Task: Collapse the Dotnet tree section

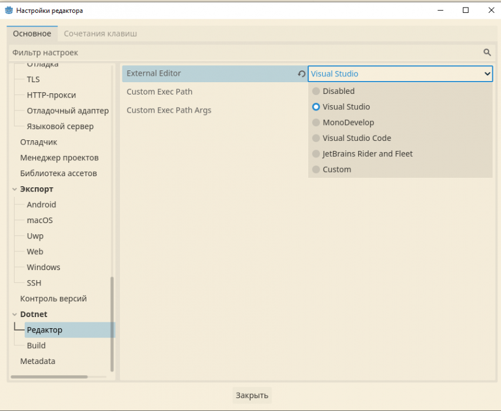Action: pos(15,314)
